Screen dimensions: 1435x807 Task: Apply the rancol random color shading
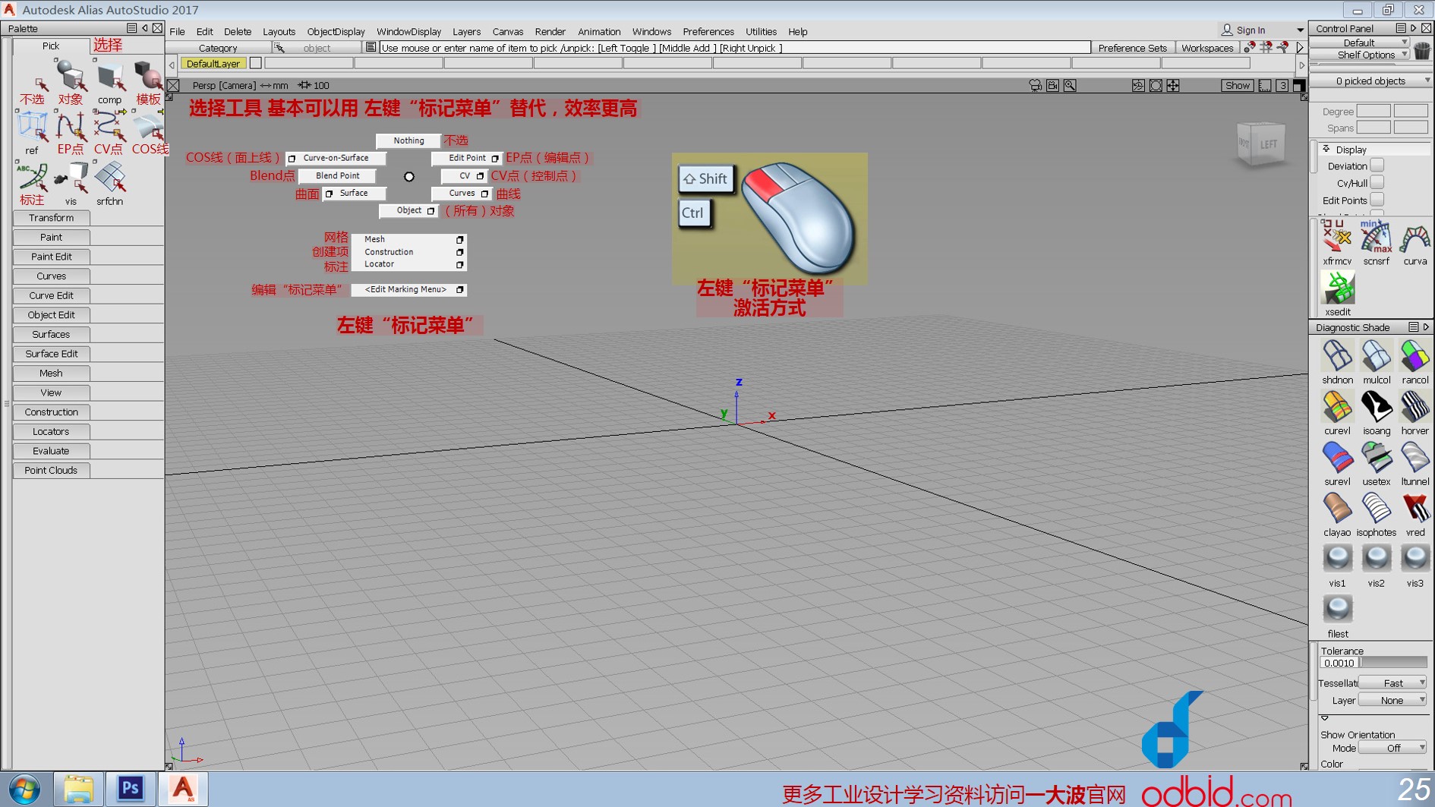point(1414,356)
